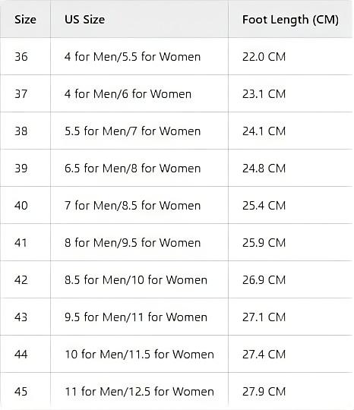
Task: Click the US Size column header
Action: point(139,19)
